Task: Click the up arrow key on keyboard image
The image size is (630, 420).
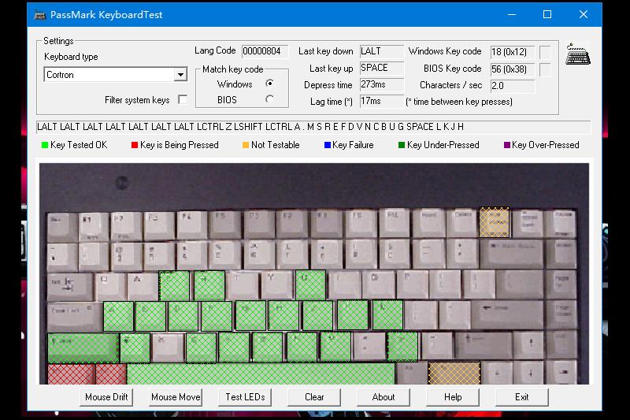Action: (530, 346)
